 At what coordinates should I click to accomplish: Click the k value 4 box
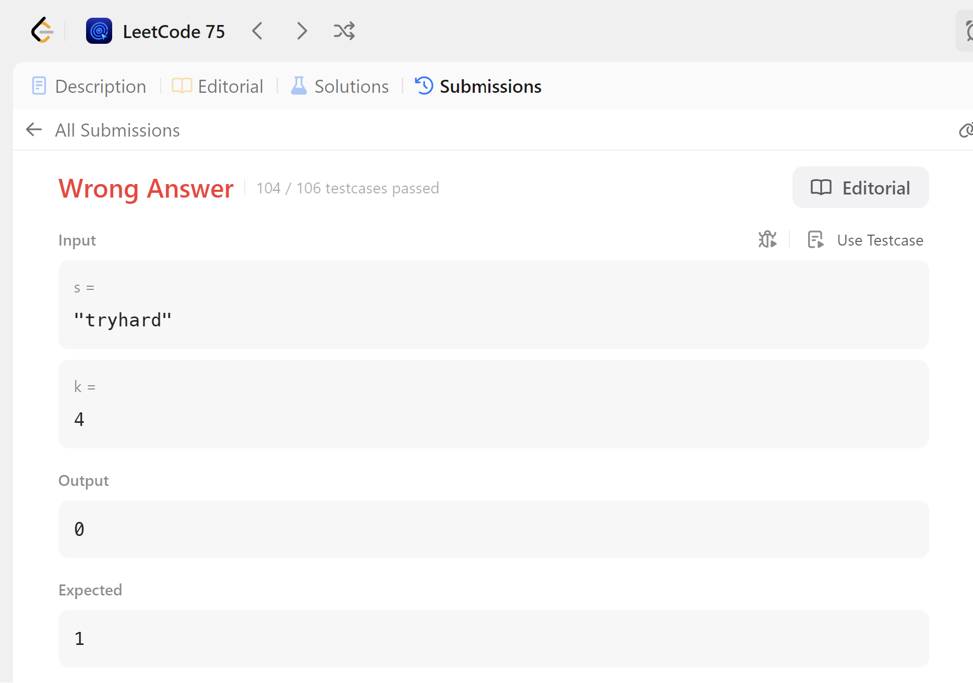(x=494, y=404)
